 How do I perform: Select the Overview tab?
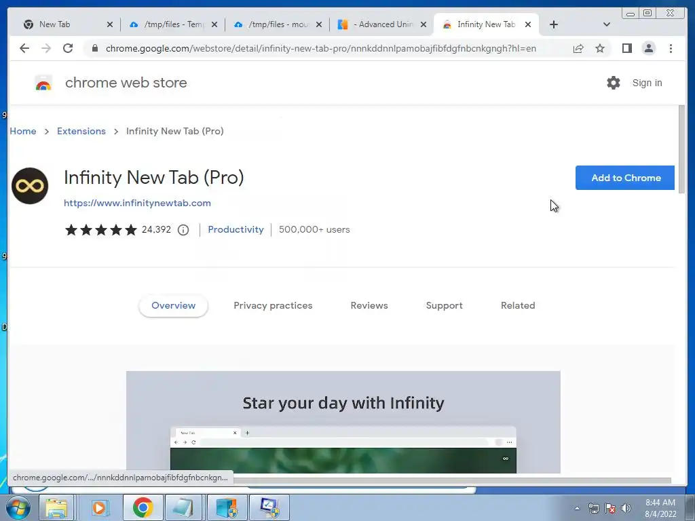pos(173,305)
